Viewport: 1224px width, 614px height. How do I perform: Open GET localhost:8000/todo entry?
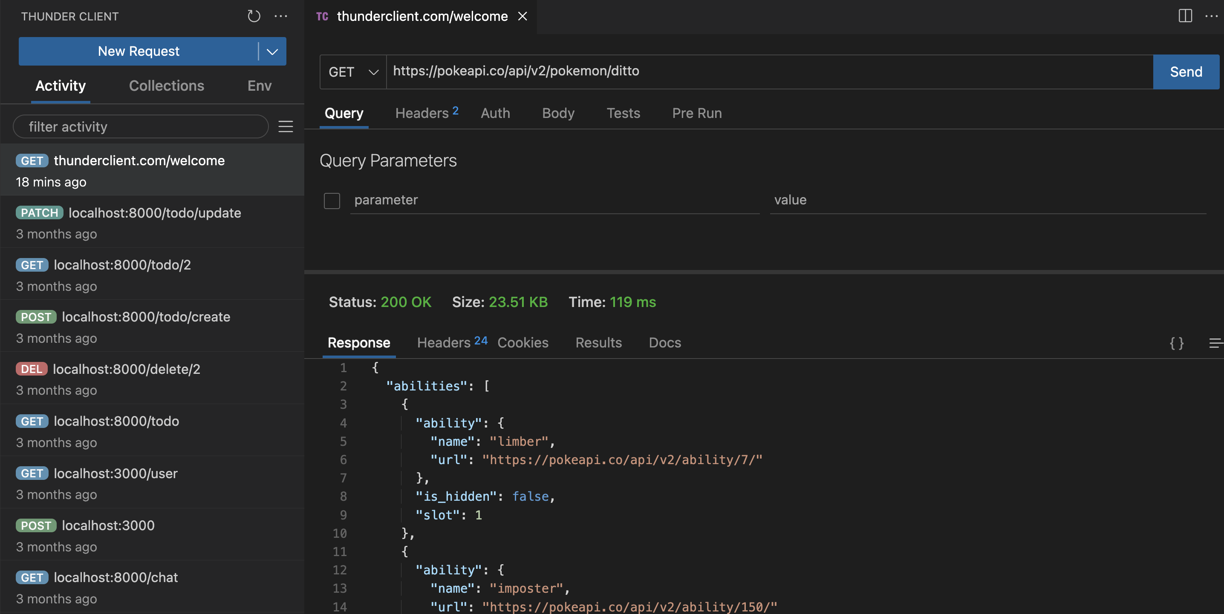pyautogui.click(x=152, y=431)
